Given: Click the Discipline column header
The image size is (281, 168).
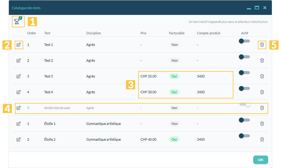Looking at the screenshot, I should tap(94, 33).
